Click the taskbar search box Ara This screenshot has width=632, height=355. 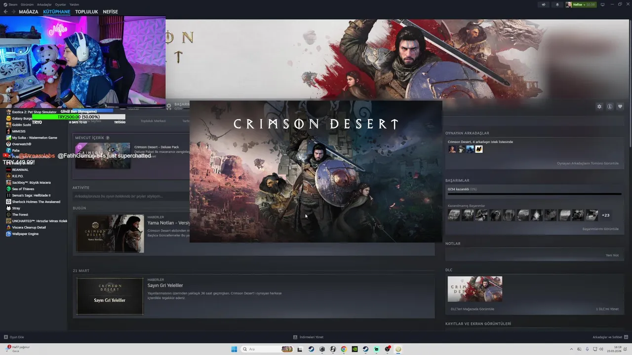click(267, 349)
